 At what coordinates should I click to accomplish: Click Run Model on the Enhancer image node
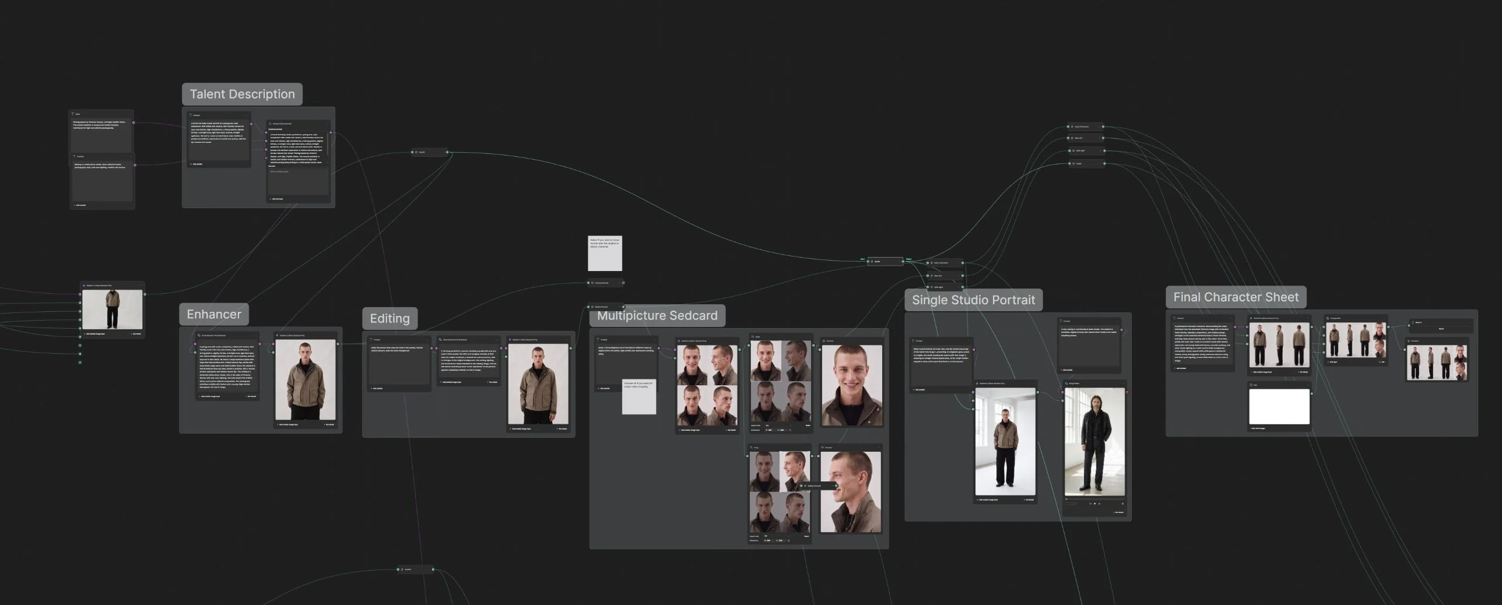coord(329,424)
